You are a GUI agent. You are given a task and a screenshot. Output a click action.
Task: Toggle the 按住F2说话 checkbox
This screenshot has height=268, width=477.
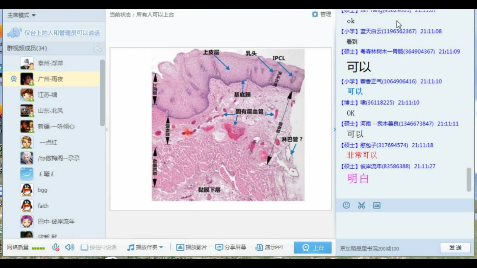[x=84, y=248]
